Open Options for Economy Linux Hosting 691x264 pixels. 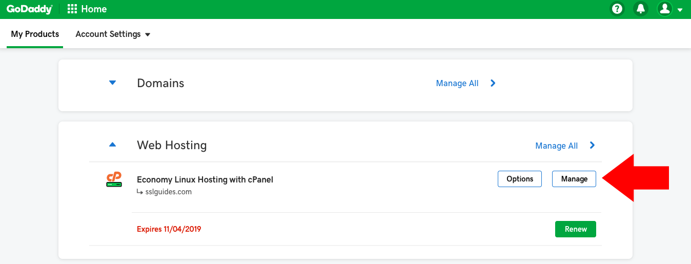[520, 179]
